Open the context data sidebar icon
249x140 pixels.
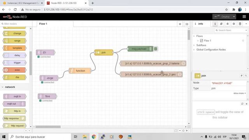pyautogui.click(x=240, y=24)
